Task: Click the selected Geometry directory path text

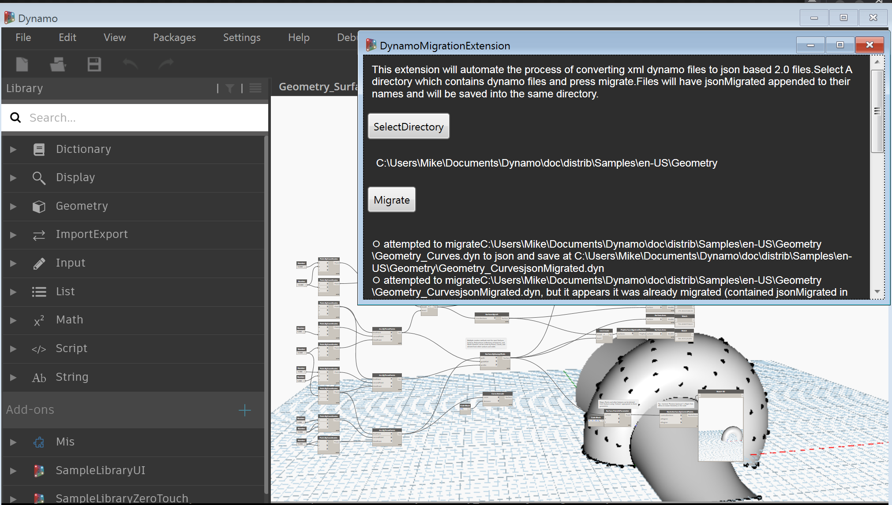Action: (x=547, y=163)
